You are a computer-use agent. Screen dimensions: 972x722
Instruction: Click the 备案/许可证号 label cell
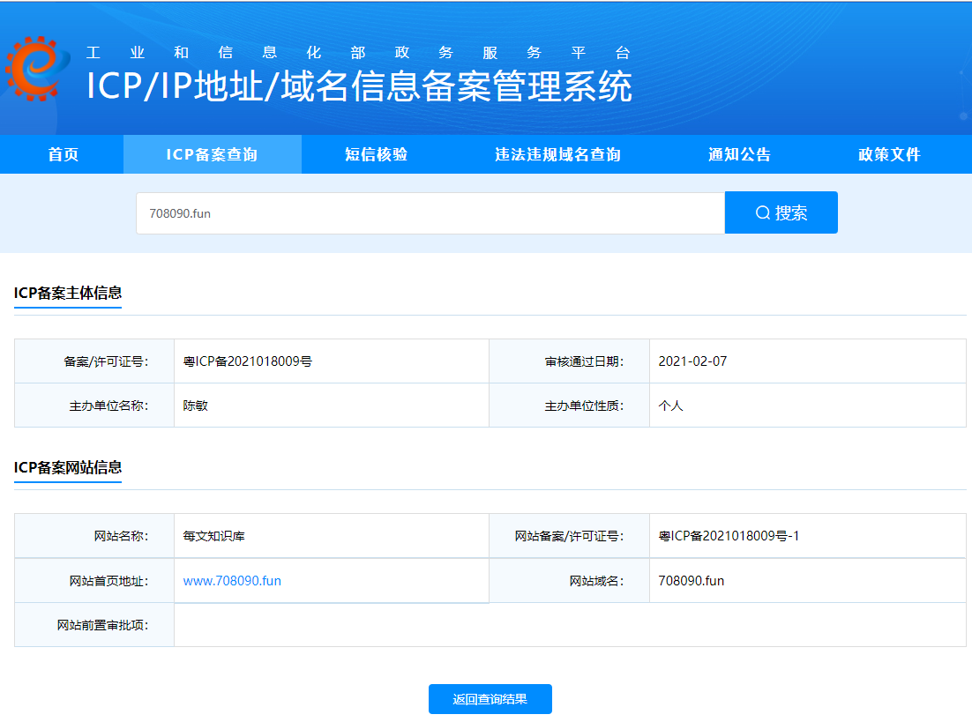coord(94,361)
